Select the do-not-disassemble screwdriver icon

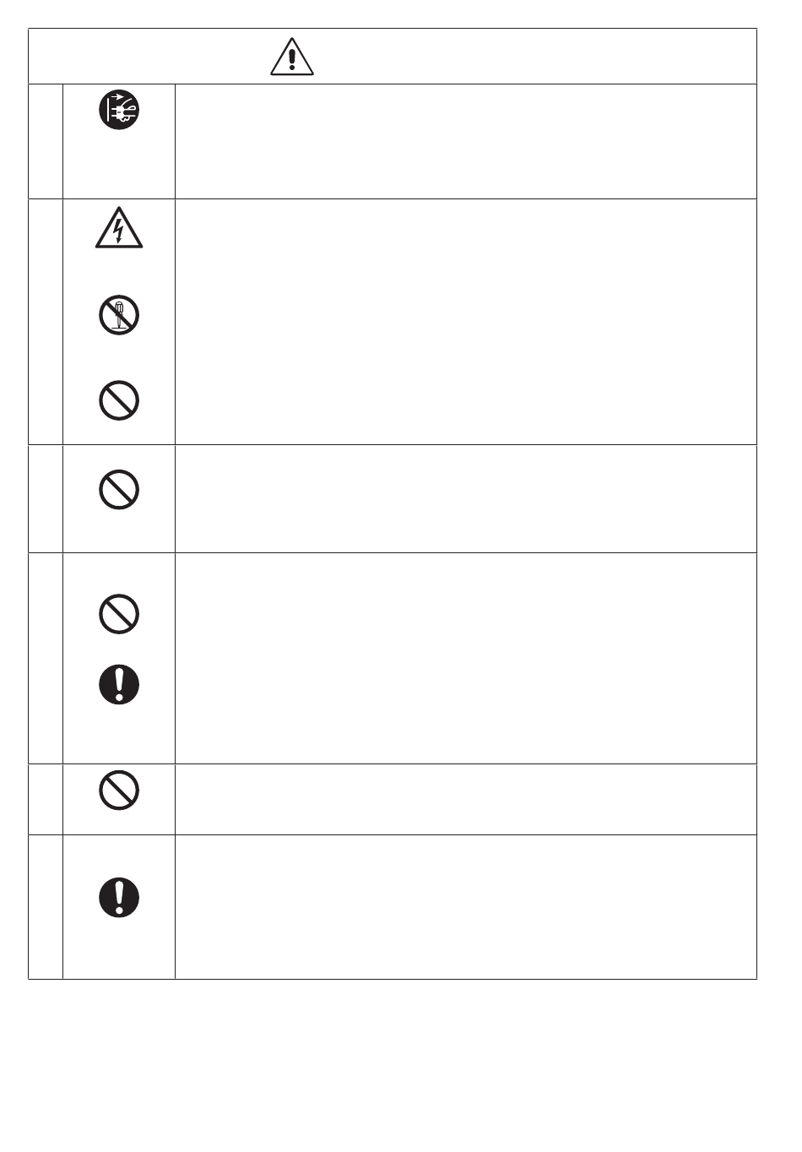[119, 316]
